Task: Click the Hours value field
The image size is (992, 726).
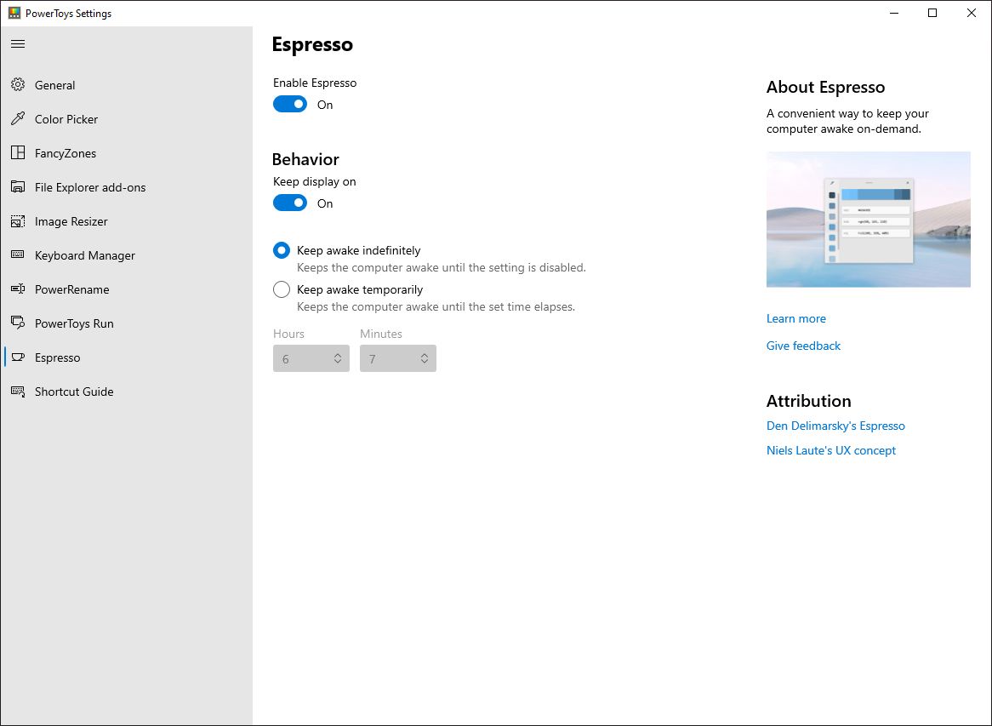Action: 311,359
